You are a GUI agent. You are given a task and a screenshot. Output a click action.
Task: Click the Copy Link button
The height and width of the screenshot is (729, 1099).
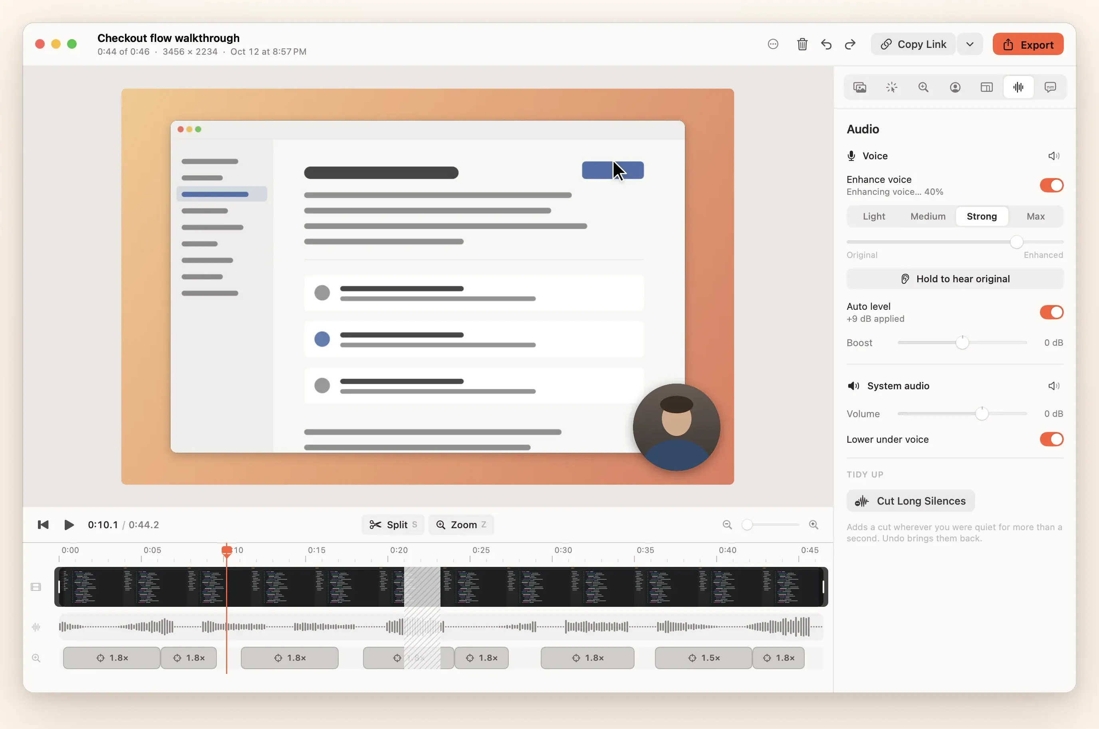[913, 44]
